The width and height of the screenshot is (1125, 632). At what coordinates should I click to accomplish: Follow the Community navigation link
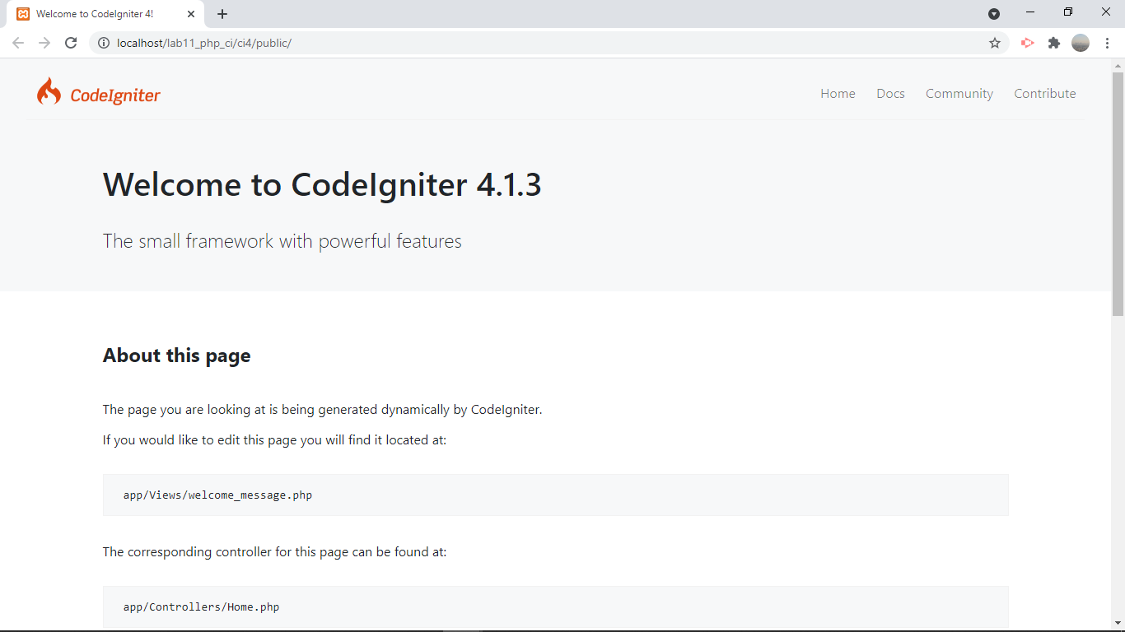click(x=959, y=93)
